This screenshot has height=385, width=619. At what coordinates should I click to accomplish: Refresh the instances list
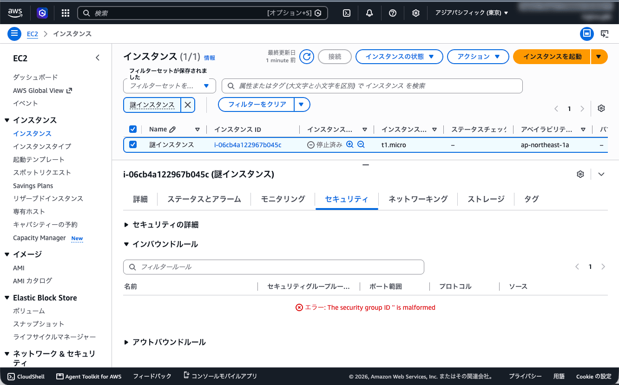click(306, 57)
